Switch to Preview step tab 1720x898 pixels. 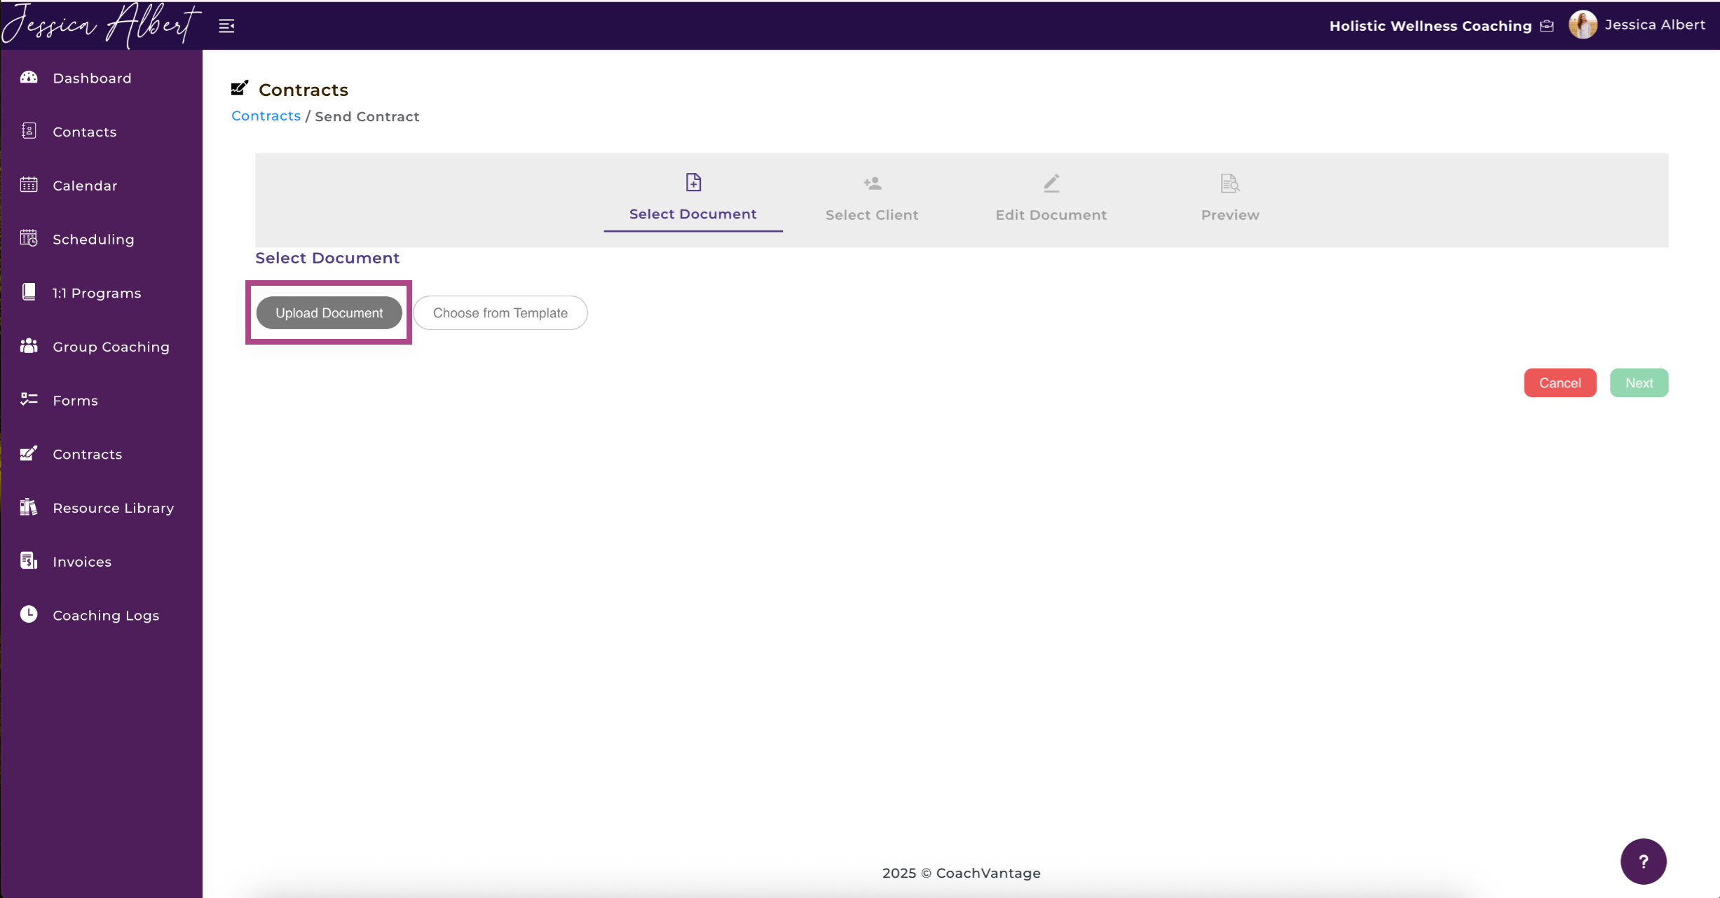1230,200
